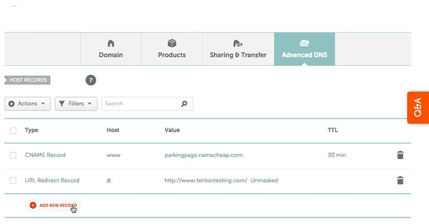Click the Host Records section label
Image resolution: width=429 pixels, height=224 pixels.
[28, 80]
